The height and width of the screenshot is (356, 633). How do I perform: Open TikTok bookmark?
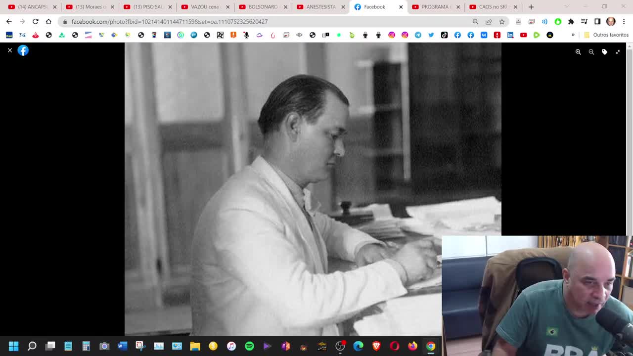coord(444,35)
